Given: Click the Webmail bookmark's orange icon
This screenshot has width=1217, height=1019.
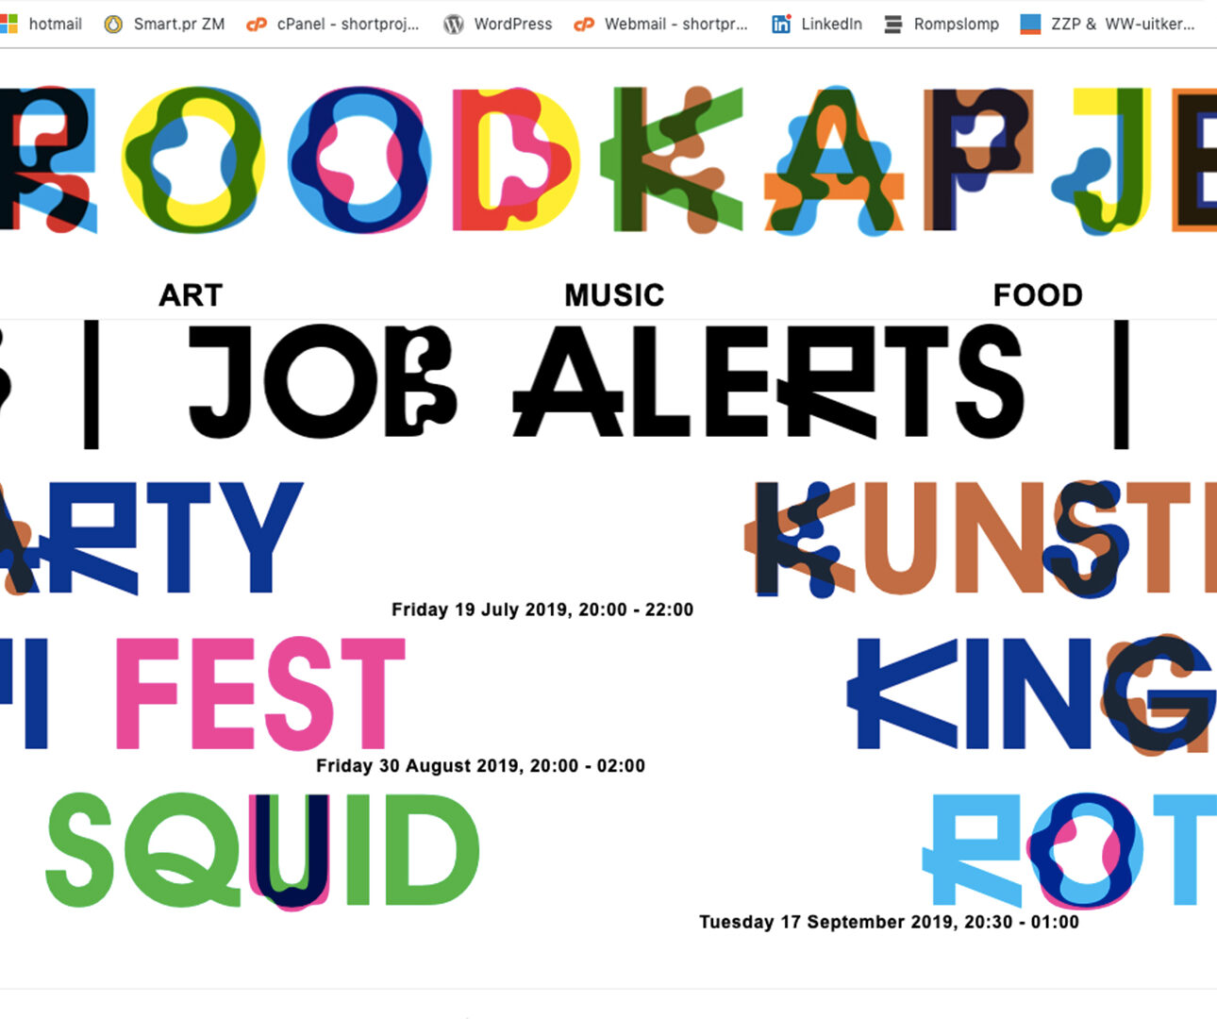Looking at the screenshot, I should click(584, 24).
